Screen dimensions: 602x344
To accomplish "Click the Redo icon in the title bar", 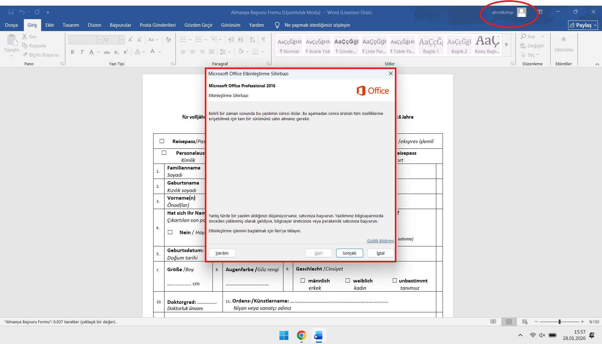I will click(37, 12).
